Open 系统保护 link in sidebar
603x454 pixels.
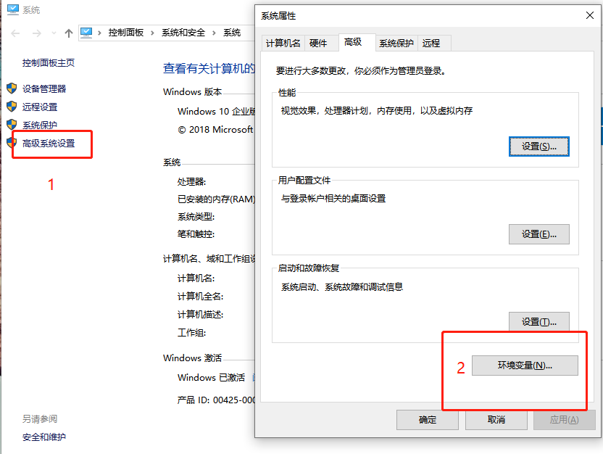point(40,125)
